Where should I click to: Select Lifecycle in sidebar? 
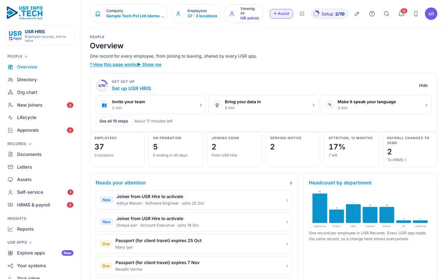(41, 117)
